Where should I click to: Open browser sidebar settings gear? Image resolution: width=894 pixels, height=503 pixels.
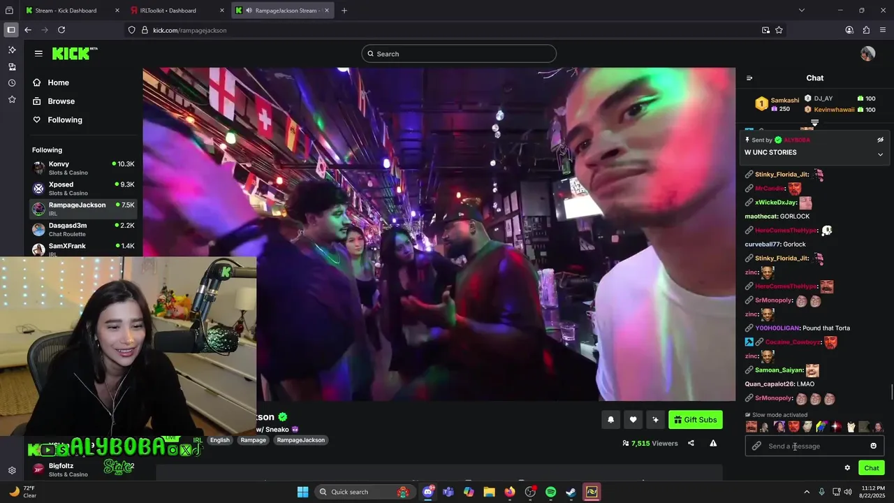[11, 471]
